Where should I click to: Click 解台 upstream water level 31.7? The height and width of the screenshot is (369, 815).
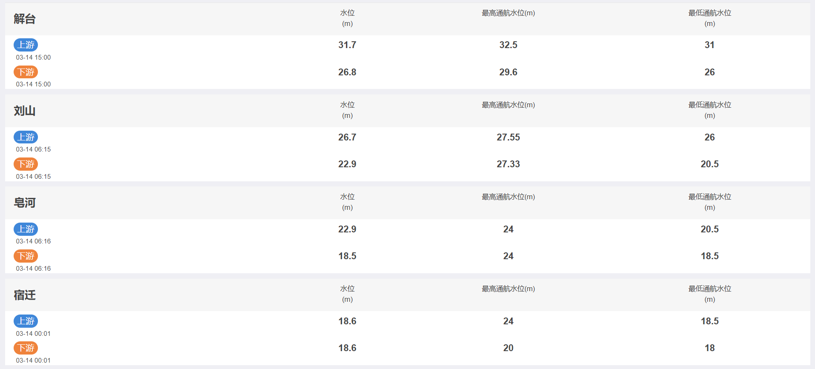coord(347,45)
